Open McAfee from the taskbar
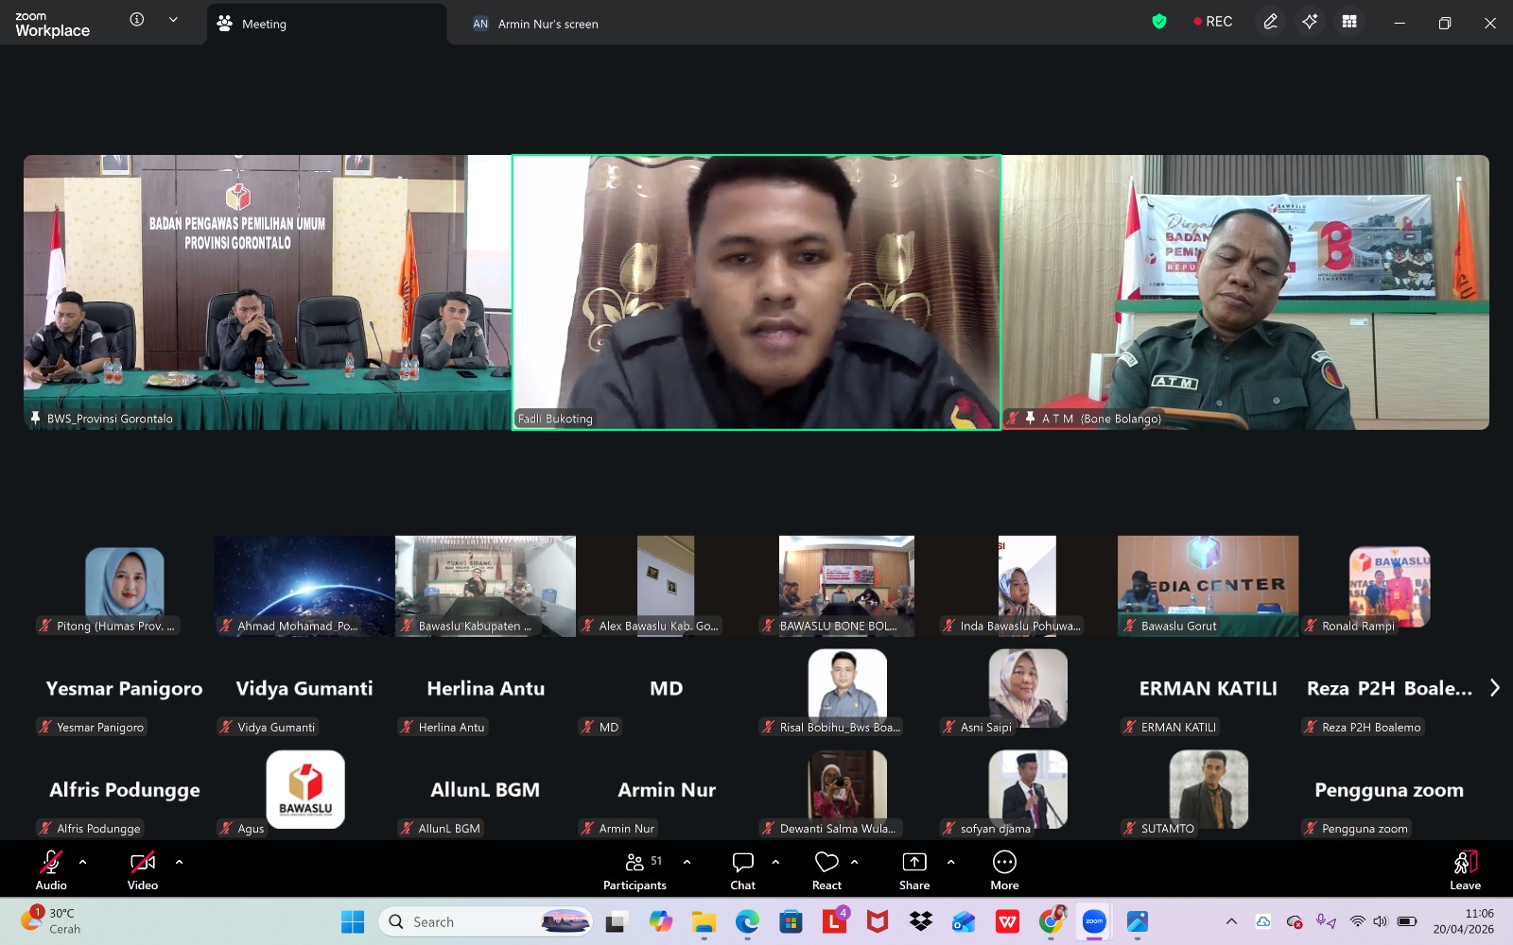Image resolution: width=1513 pixels, height=945 pixels. 878,921
